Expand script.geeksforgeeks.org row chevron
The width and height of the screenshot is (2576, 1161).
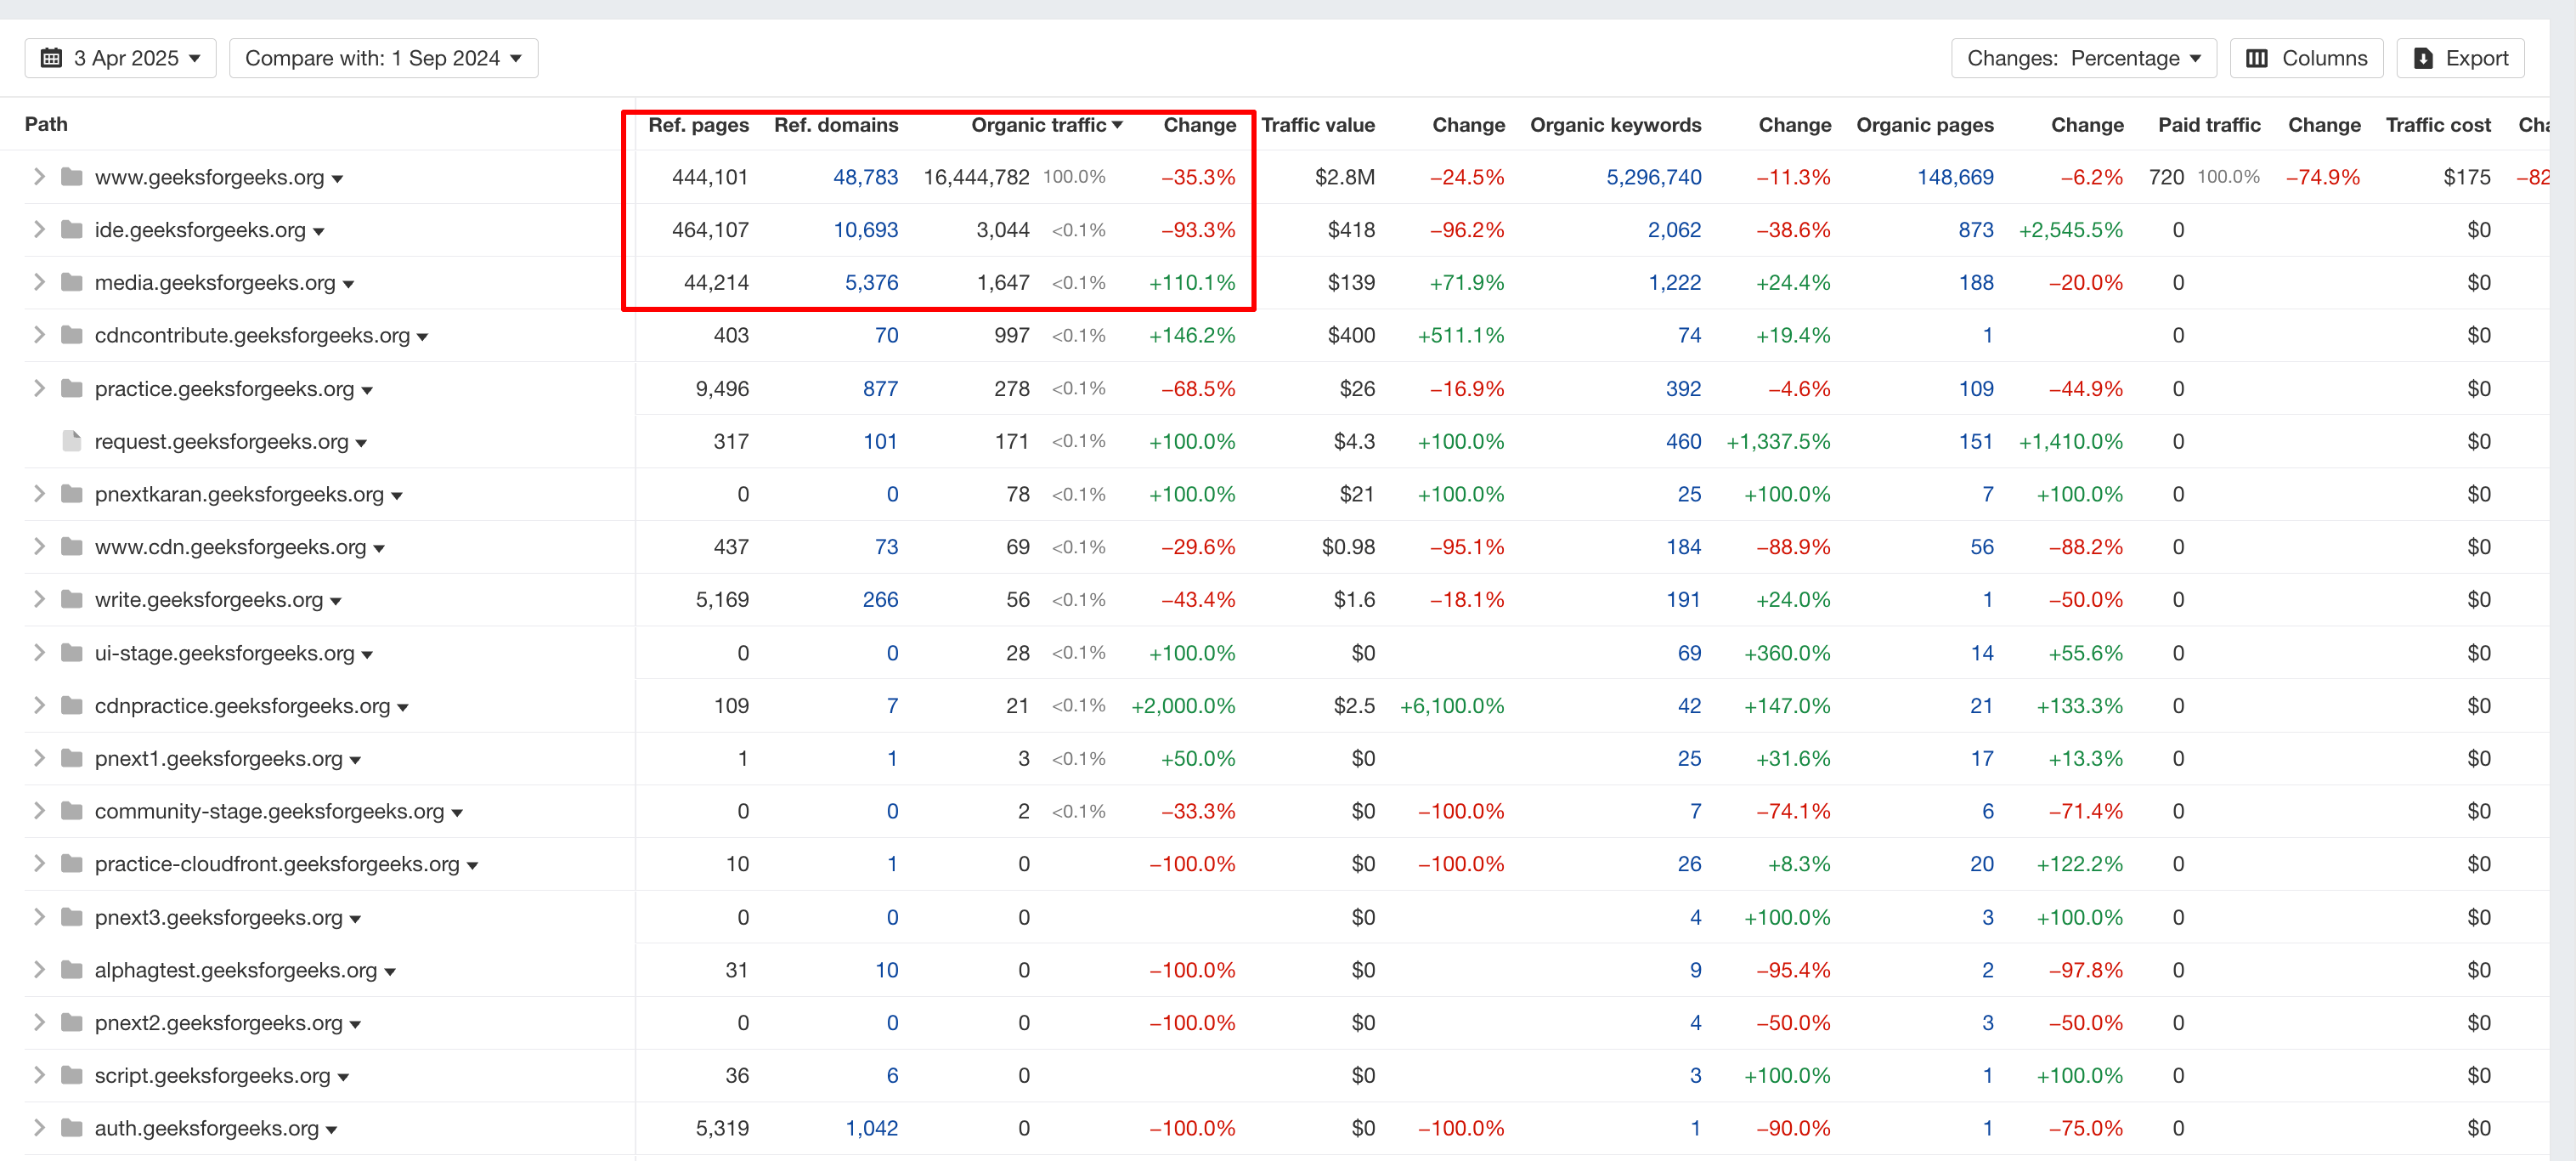click(x=39, y=1075)
